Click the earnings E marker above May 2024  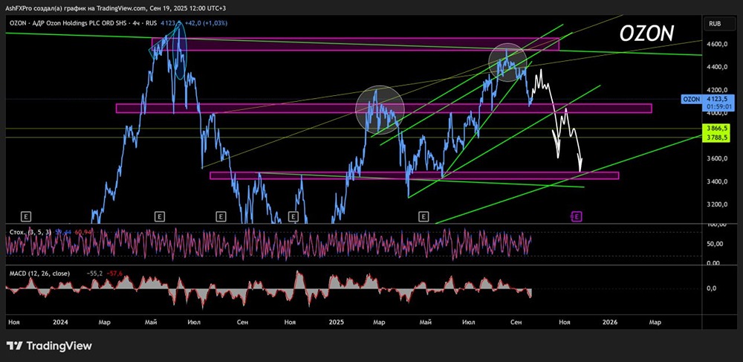tap(160, 216)
